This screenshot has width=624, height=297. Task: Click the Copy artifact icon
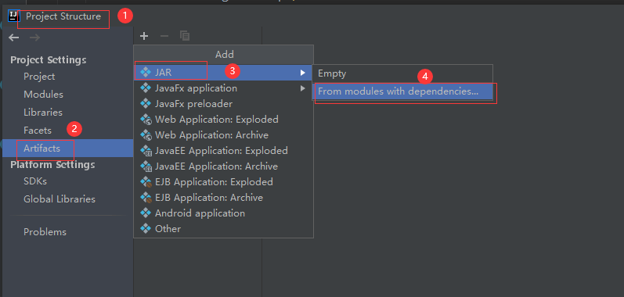[x=185, y=36]
